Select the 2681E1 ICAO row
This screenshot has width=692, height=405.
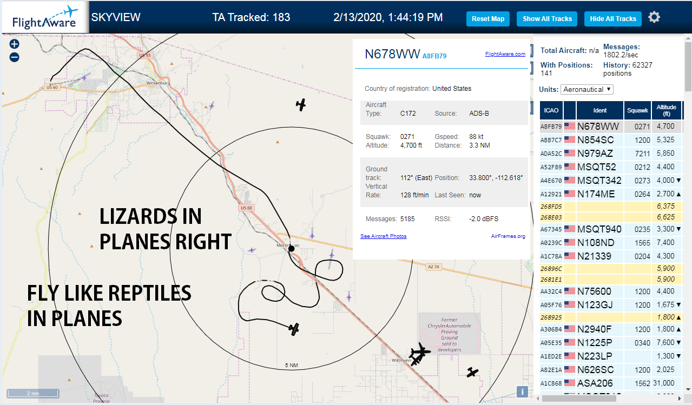[x=611, y=279]
